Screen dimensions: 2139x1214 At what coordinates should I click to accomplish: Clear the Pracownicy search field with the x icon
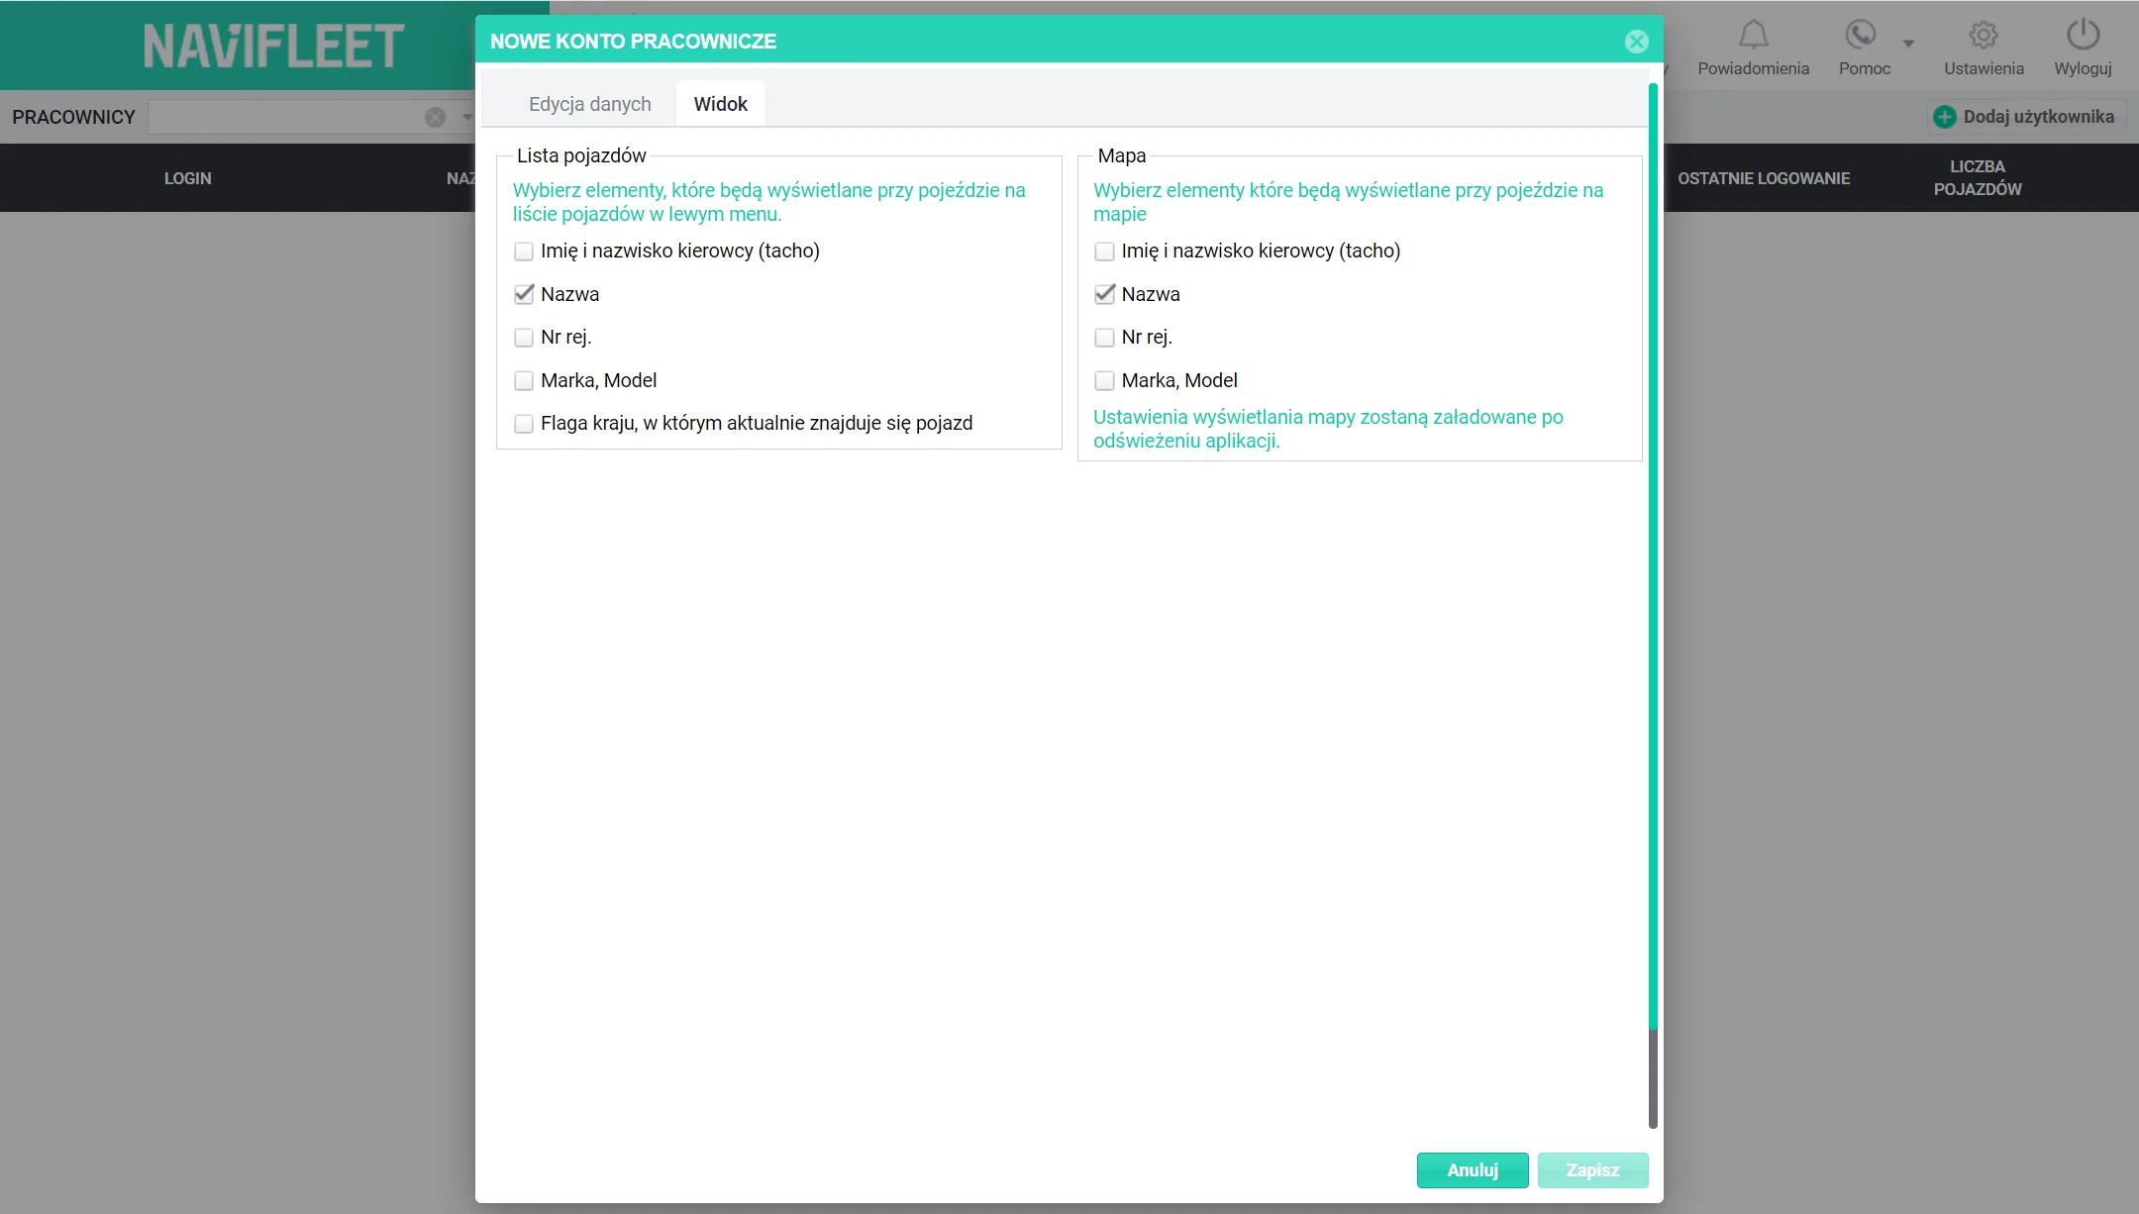tap(435, 117)
